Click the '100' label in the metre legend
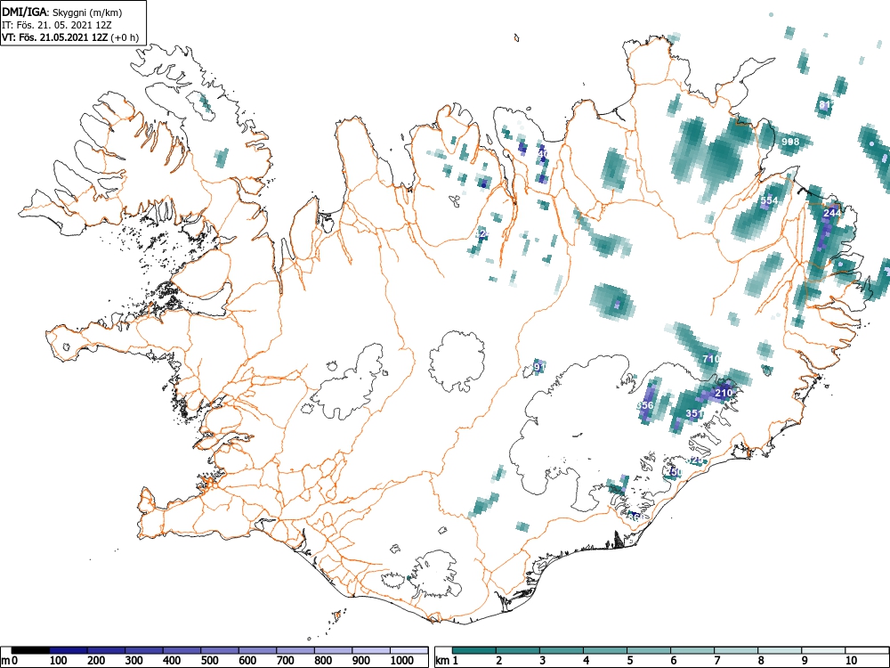The height and width of the screenshot is (668, 890). tap(58, 661)
